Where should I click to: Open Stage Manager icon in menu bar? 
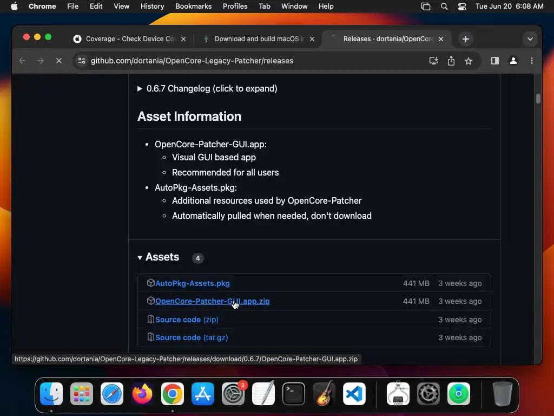pos(425,6)
